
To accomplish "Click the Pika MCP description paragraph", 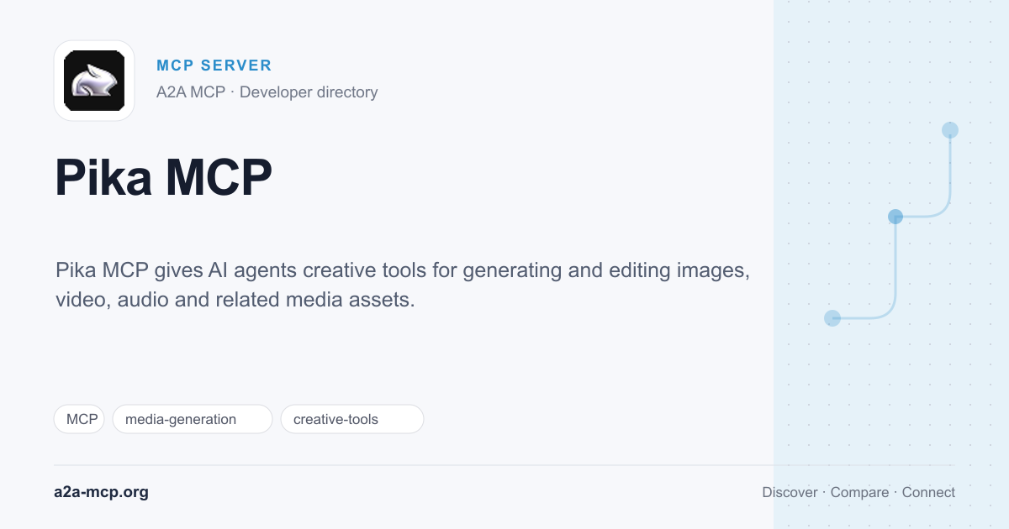I will (403, 285).
